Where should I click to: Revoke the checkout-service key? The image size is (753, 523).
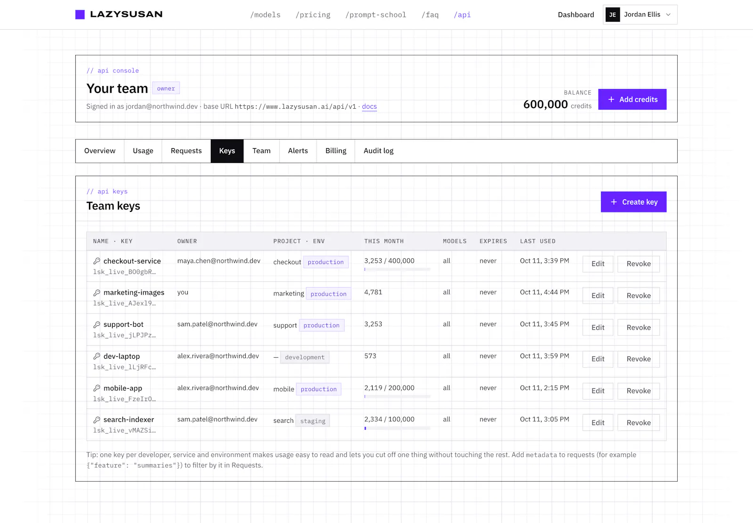click(639, 264)
